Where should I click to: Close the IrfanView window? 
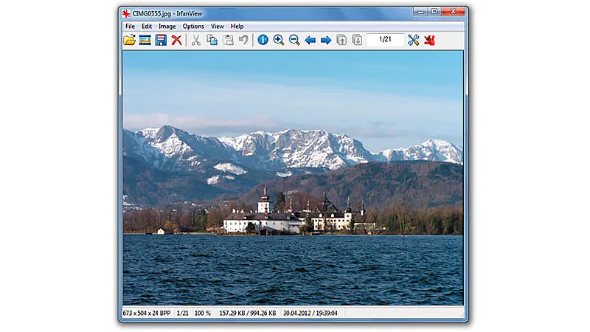pyautogui.click(x=454, y=12)
